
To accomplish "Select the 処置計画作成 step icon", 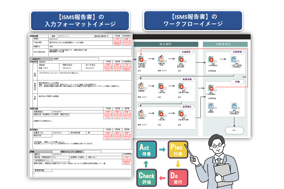I will [x=160, y=59].
